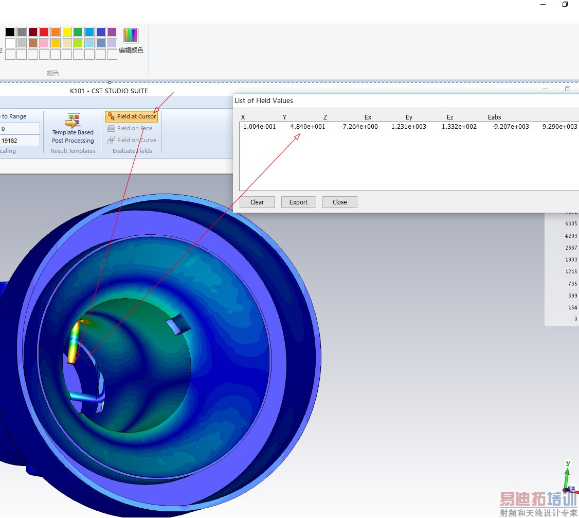Export the field values list
579x518 pixels.
(298, 202)
